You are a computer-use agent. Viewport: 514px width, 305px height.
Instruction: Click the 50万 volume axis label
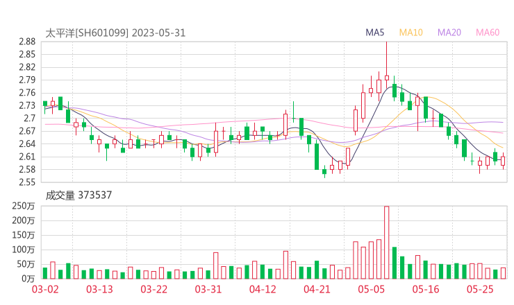[x=26, y=264]
